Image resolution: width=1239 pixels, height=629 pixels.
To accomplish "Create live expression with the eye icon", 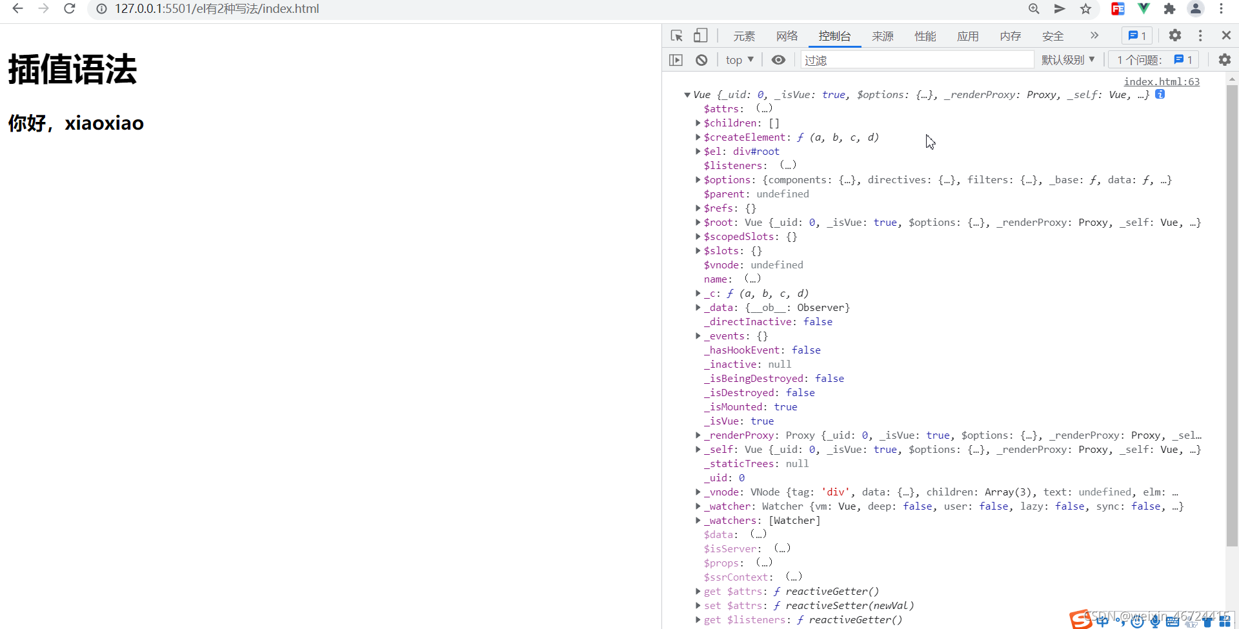I will (x=778, y=60).
